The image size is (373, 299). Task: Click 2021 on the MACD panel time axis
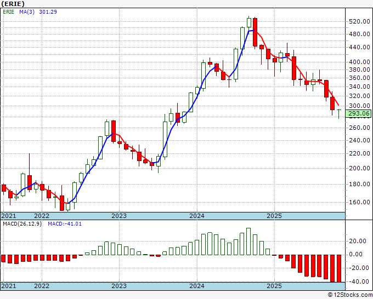click(9, 286)
